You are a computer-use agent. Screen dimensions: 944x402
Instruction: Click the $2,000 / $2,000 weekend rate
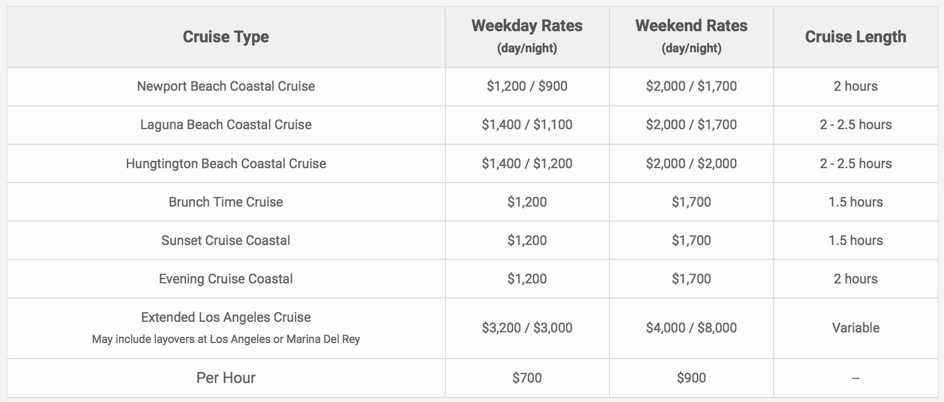pyautogui.click(x=691, y=164)
